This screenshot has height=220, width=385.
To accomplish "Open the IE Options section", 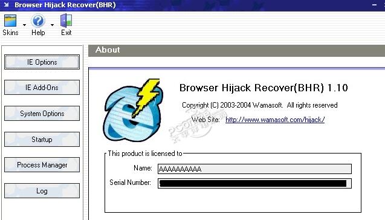I will pyautogui.click(x=42, y=62).
